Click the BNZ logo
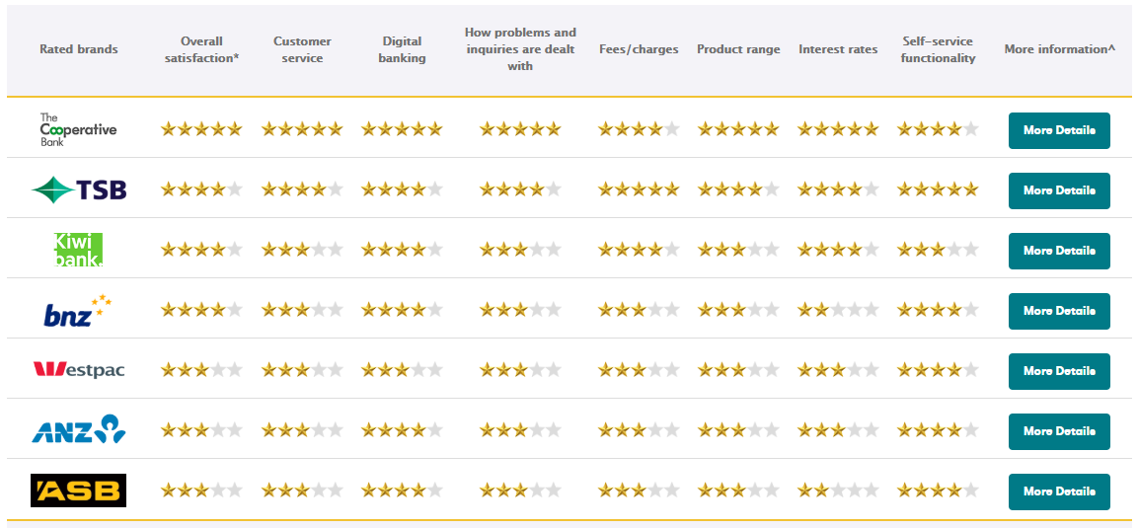The height and width of the screenshot is (528, 1138). point(78,311)
